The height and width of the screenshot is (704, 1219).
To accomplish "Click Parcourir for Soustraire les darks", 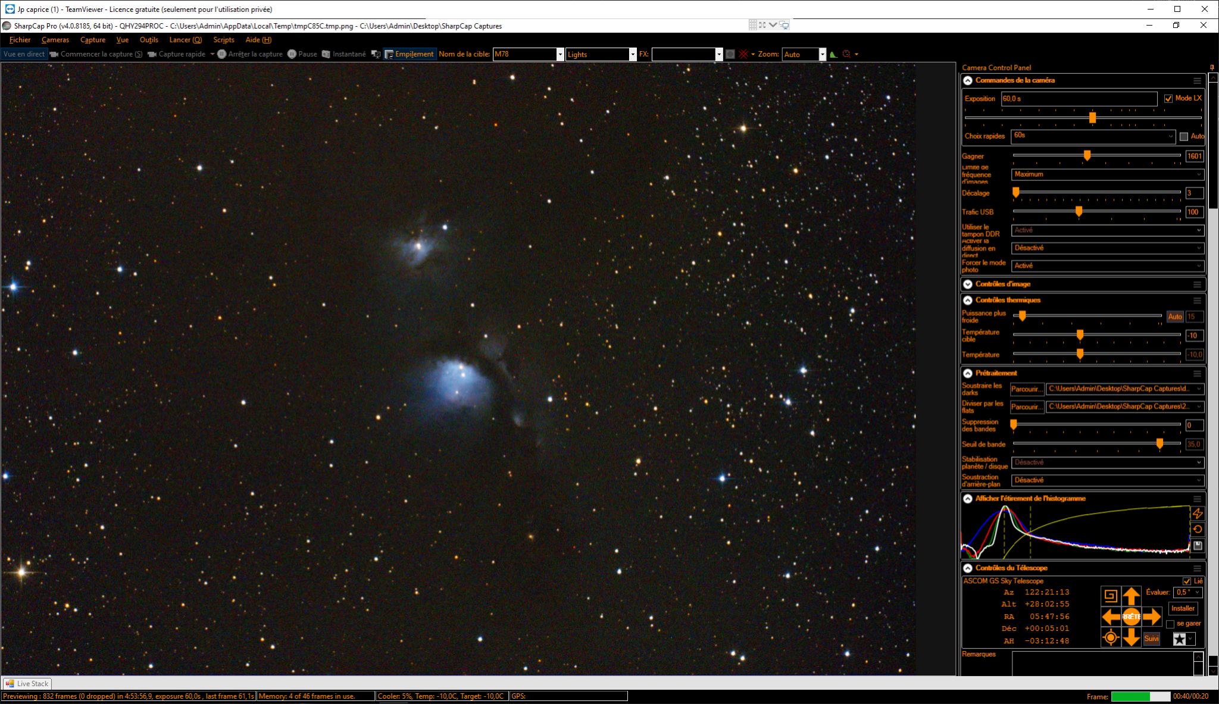I will coord(1027,389).
